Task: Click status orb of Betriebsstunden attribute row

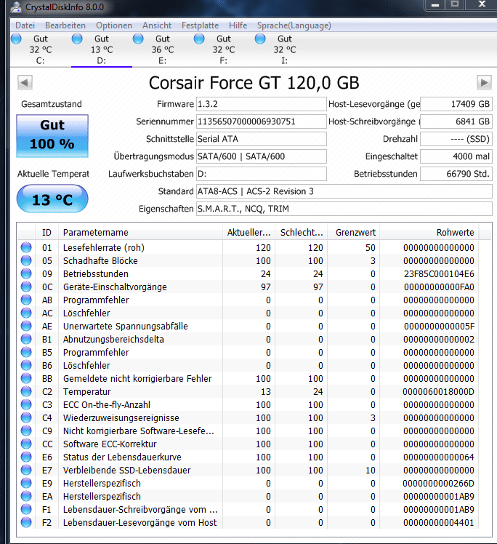Action: [26, 273]
